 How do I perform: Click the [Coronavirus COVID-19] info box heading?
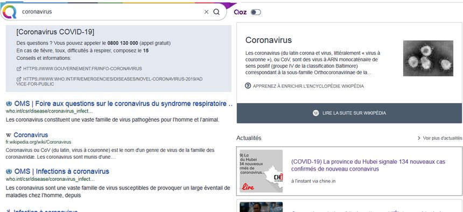[x=55, y=32]
